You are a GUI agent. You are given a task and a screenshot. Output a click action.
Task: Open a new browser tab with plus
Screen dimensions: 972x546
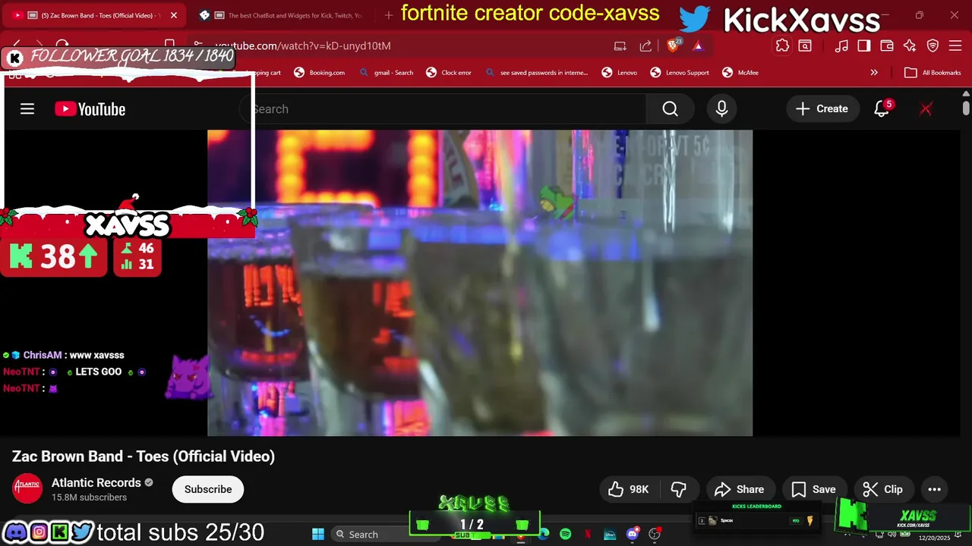coord(389,15)
